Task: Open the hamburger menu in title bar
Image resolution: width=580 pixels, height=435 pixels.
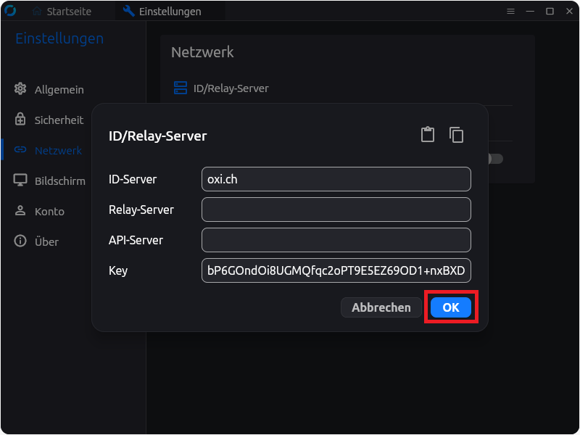Action: click(x=510, y=11)
